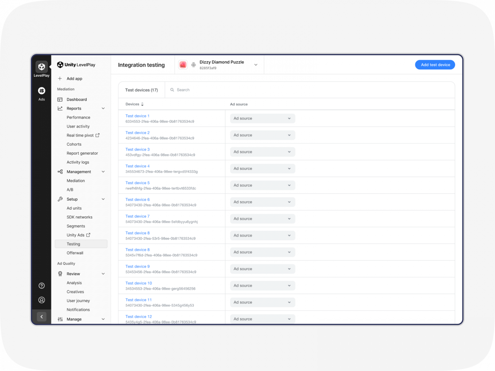Click the Search test devices field
The height and width of the screenshot is (371, 495).
point(309,90)
